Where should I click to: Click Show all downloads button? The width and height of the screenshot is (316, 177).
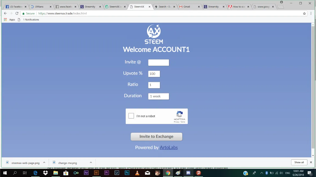299,162
